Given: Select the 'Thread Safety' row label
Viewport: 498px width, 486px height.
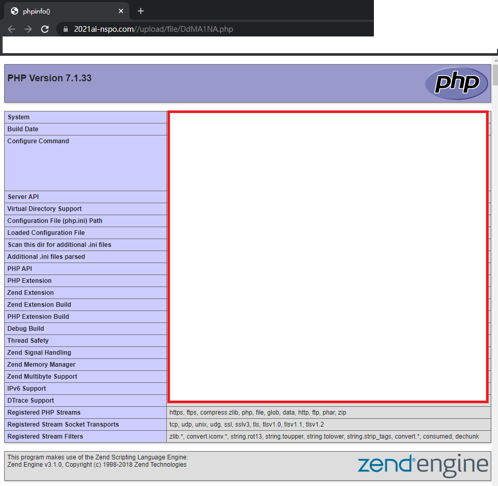Looking at the screenshot, I should [28, 341].
